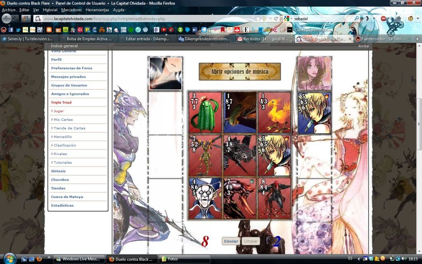Click the Cactuar card on the board

click(205, 112)
